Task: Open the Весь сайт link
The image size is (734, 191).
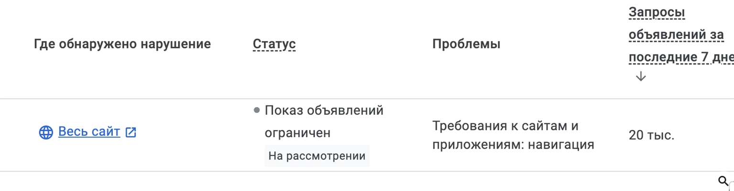Action: [x=89, y=132]
